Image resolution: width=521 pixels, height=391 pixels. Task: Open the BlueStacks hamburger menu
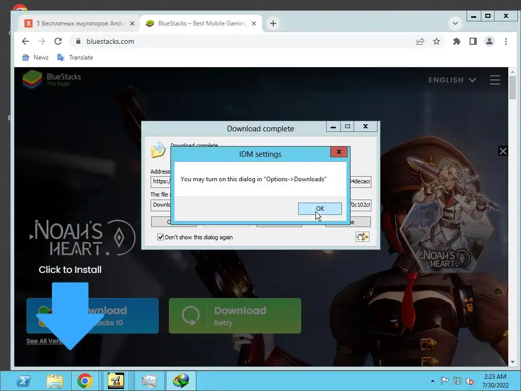495,80
